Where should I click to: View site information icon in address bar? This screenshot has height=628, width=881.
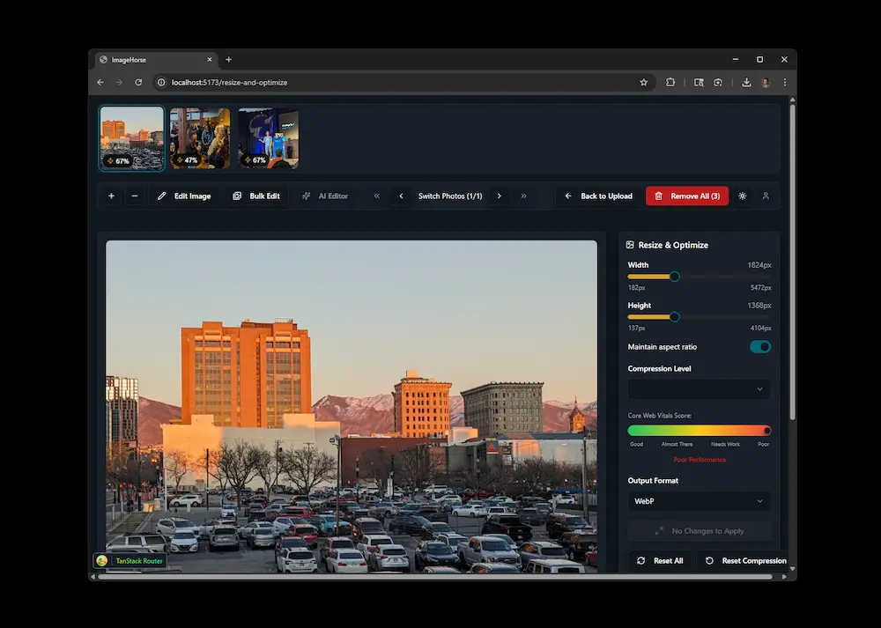click(161, 82)
